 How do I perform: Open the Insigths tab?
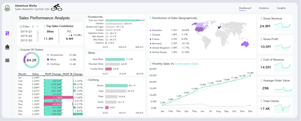(281, 8)
